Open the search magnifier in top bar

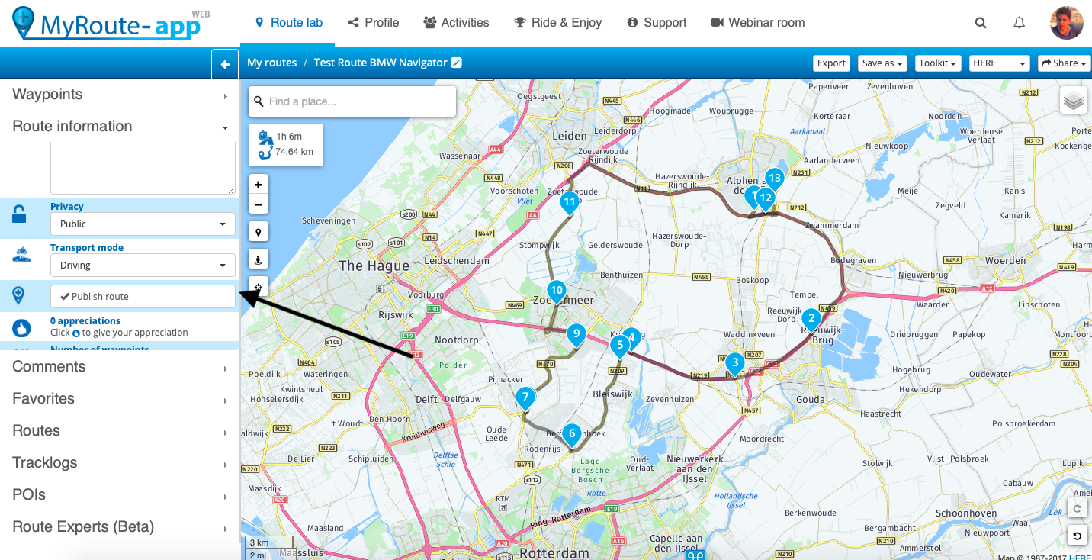[x=981, y=23]
